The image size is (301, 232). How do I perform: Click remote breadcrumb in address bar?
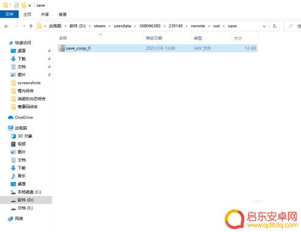[198, 26]
